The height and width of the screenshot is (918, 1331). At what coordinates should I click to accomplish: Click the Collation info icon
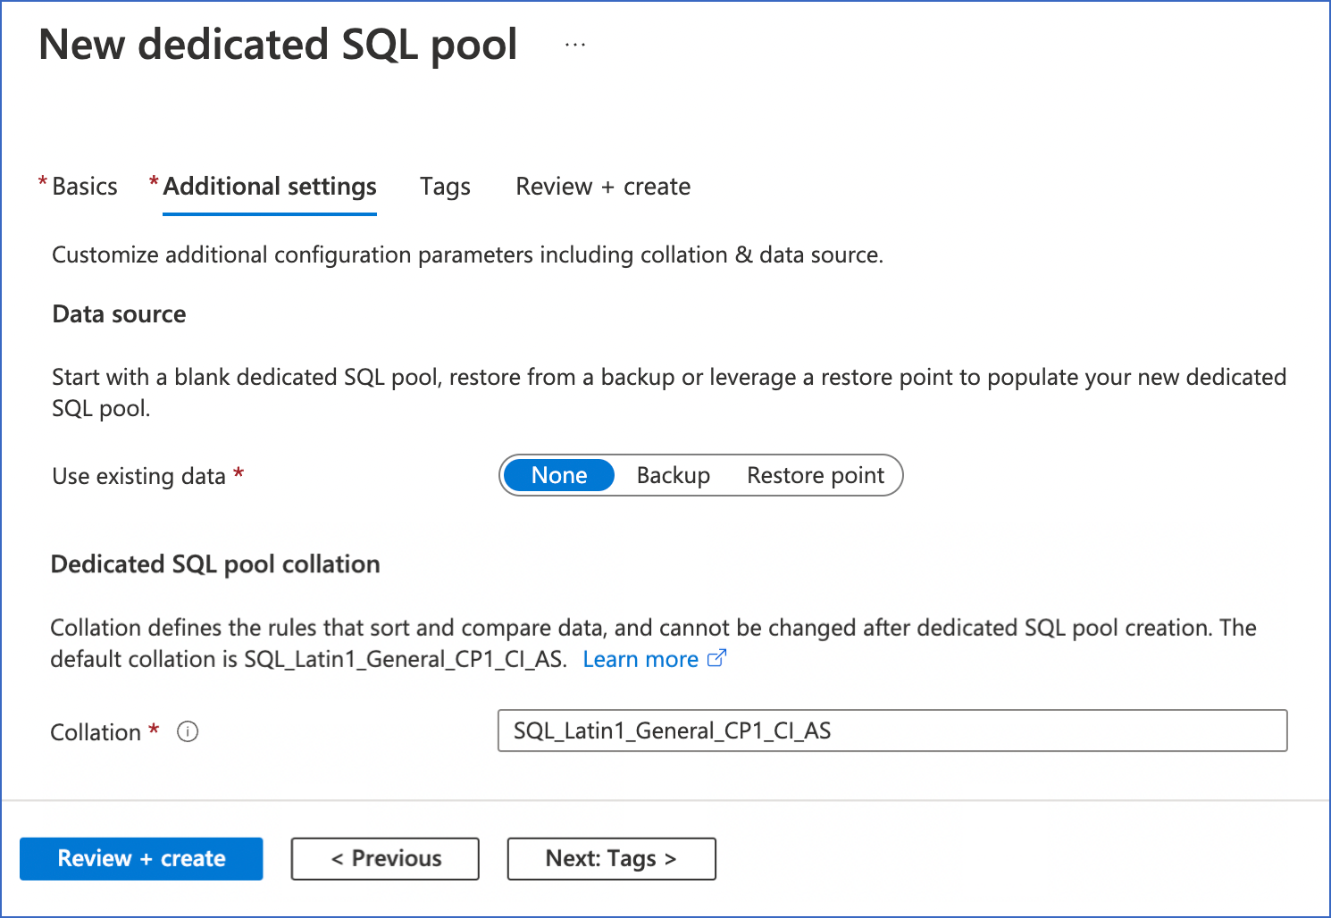188,732
